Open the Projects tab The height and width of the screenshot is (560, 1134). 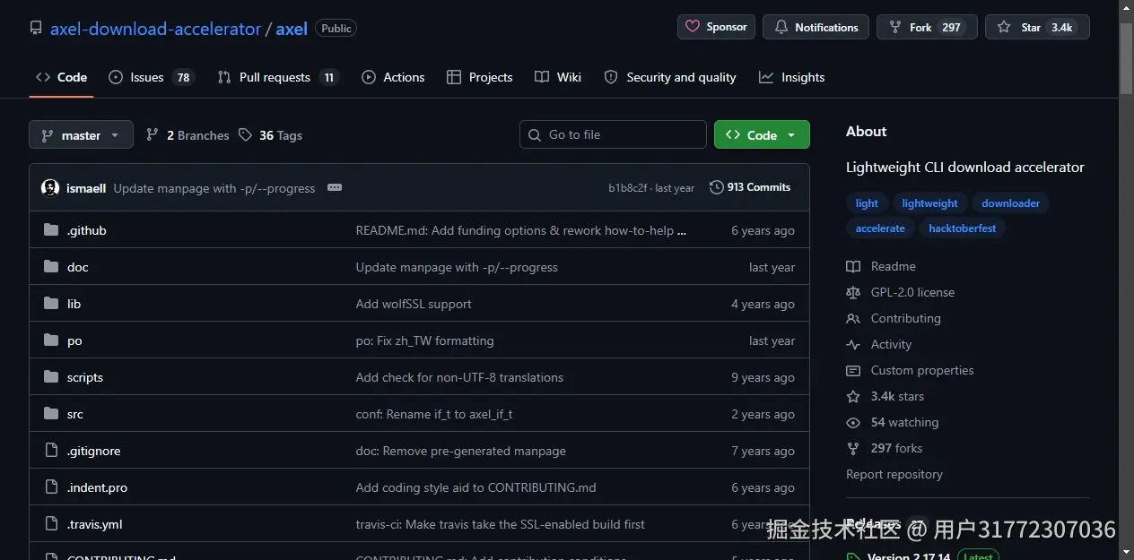(x=480, y=77)
